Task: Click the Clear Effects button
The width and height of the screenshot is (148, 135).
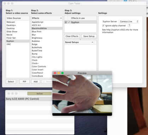Action: 72,36
